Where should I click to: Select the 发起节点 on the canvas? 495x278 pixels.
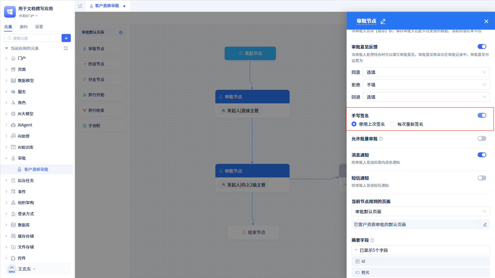tap(250, 54)
